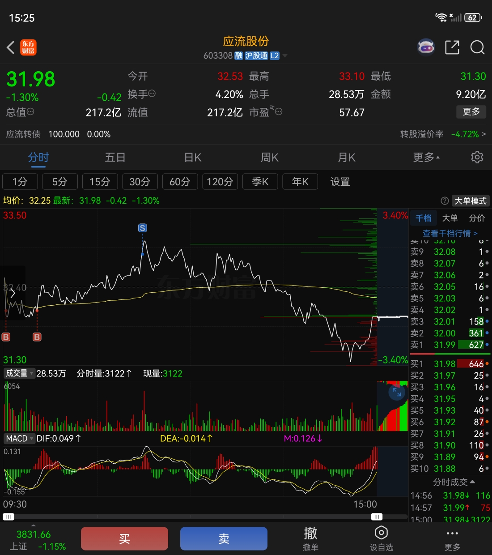This screenshot has width=492, height=555.
Task: Tap the Wi-Fi icon in status bar
Action: click(x=441, y=17)
